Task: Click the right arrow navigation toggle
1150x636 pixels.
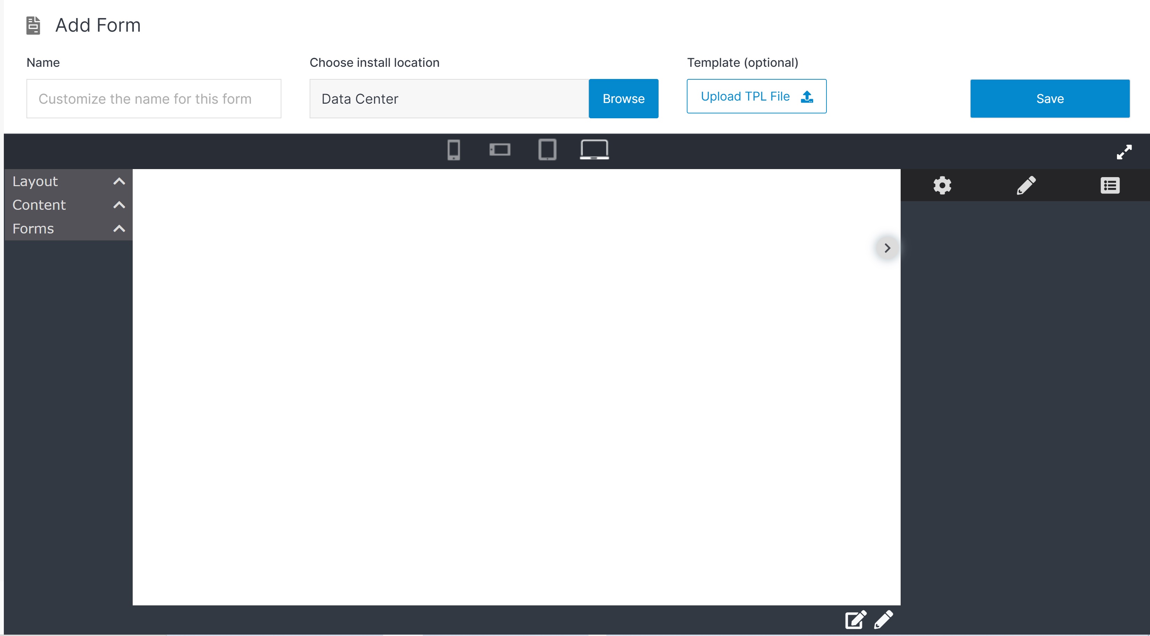Action: (x=887, y=247)
